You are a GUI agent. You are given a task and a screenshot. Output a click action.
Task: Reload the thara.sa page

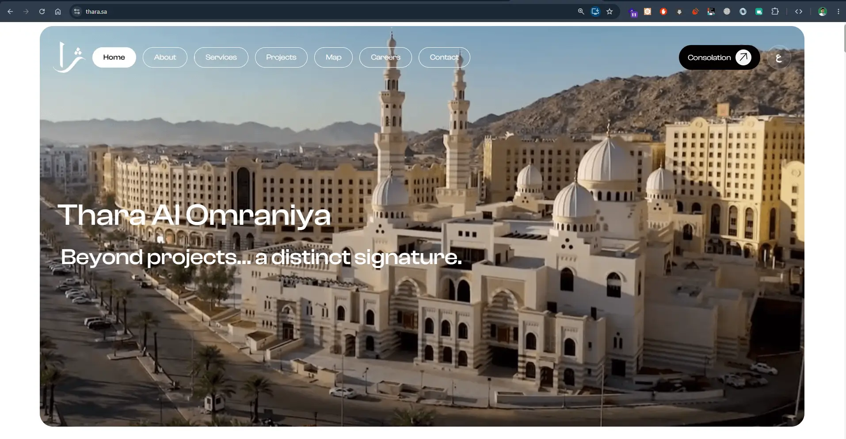[x=42, y=11]
